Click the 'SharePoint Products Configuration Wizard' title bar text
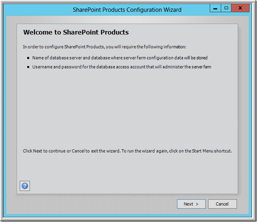 tap(127, 10)
